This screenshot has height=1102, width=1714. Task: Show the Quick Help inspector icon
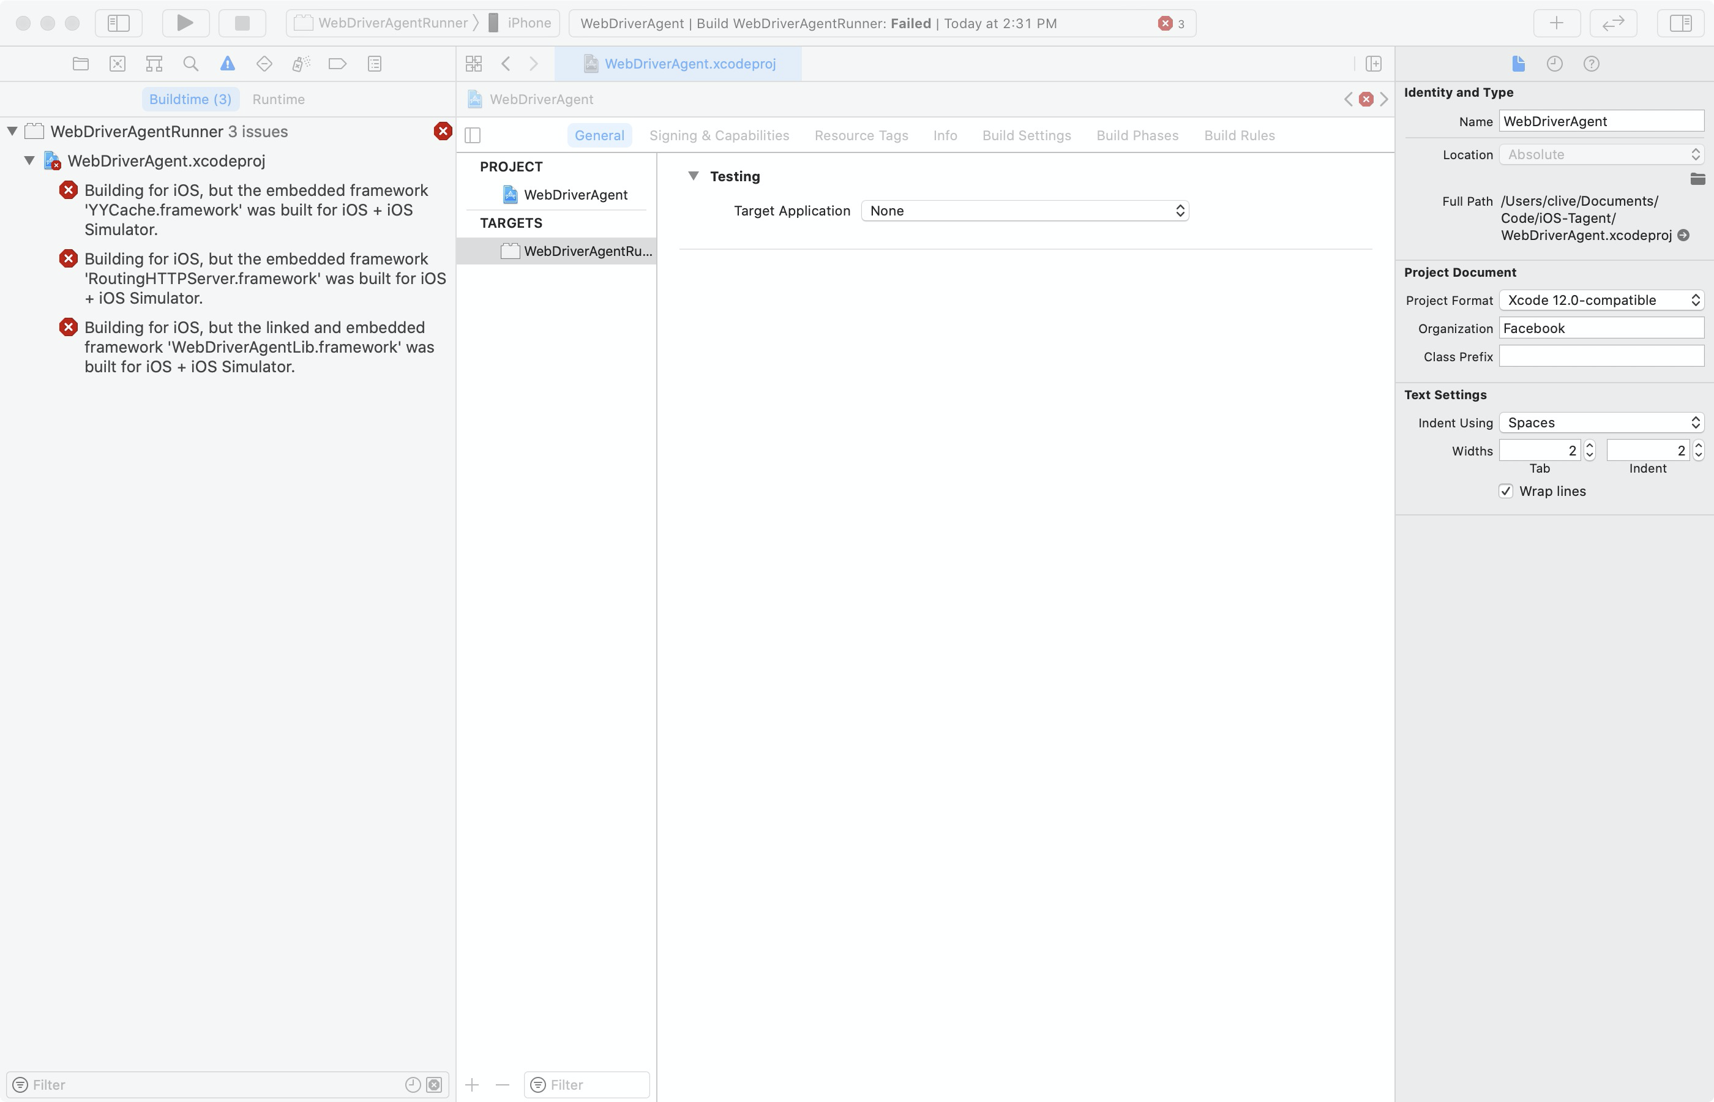coord(1591,64)
